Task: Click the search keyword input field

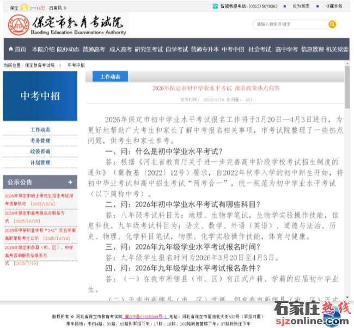Action: point(290,25)
